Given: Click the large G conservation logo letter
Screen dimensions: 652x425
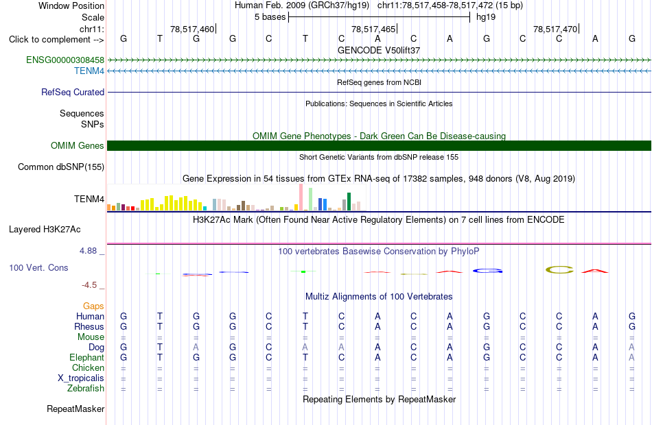Looking at the screenshot, I should coord(487,271).
